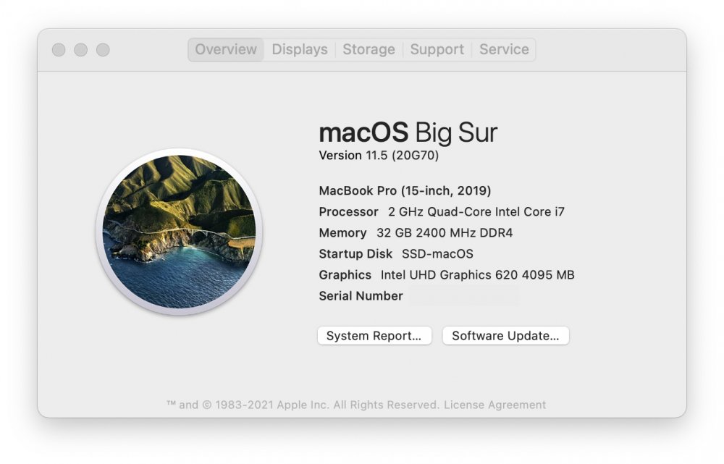Click Intel UHD Graphics 620 4095 MB text
The image size is (724, 464).
477,275
